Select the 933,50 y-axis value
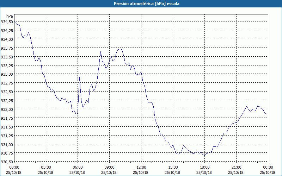This screenshot has width=282, height=176. tap(7, 57)
